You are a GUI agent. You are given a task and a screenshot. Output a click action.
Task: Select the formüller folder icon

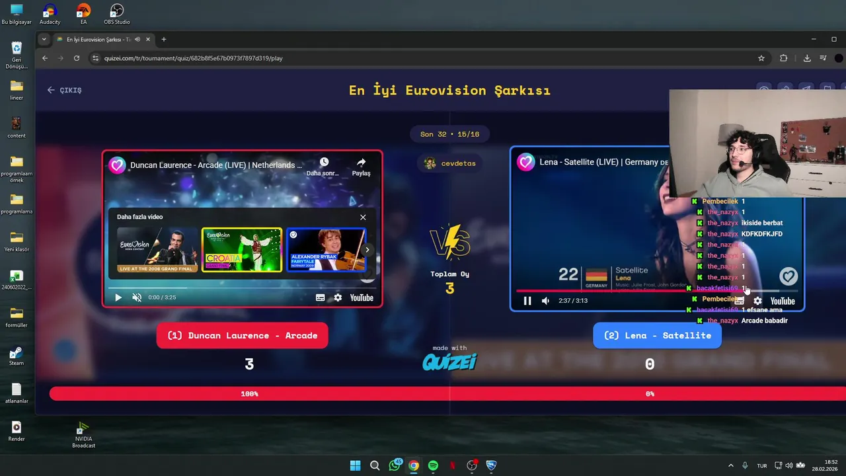17,317
